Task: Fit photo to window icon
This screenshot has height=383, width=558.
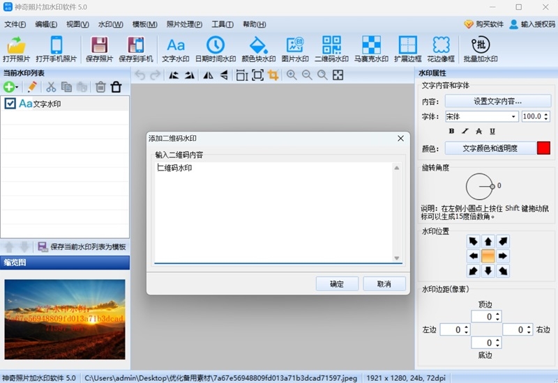Action: click(338, 75)
